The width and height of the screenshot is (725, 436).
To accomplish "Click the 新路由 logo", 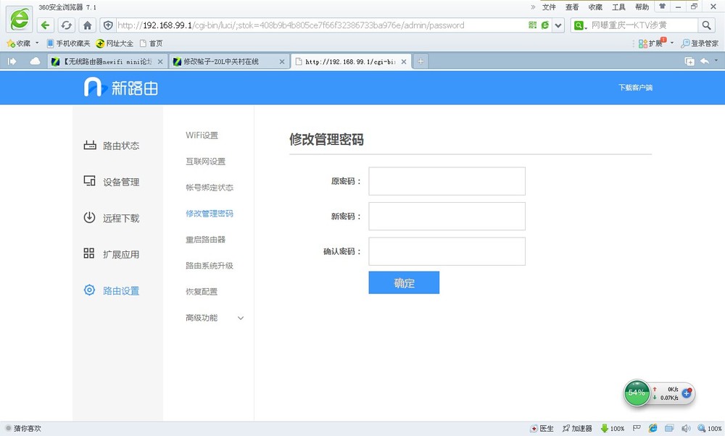I will (120, 88).
